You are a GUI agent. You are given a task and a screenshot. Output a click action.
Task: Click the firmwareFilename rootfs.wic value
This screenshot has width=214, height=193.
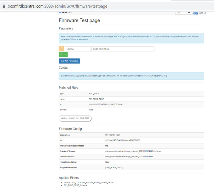tap(133, 151)
